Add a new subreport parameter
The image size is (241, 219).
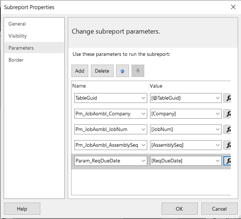80,71
